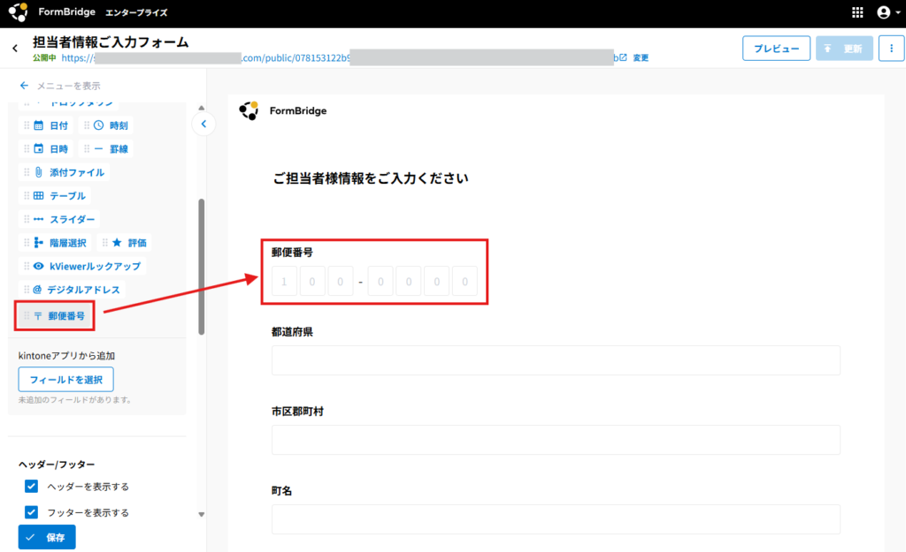Image resolution: width=906 pixels, height=552 pixels.
Task: Toggle the ヘッダーを表示する checkbox
Action: point(32,487)
